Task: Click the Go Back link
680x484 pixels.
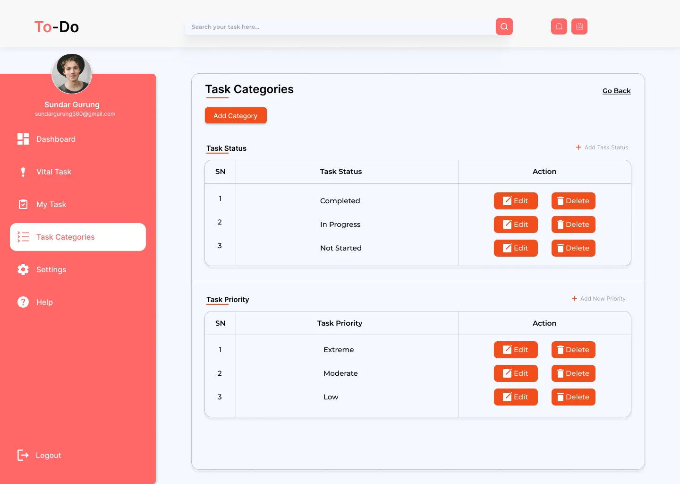Action: point(616,91)
